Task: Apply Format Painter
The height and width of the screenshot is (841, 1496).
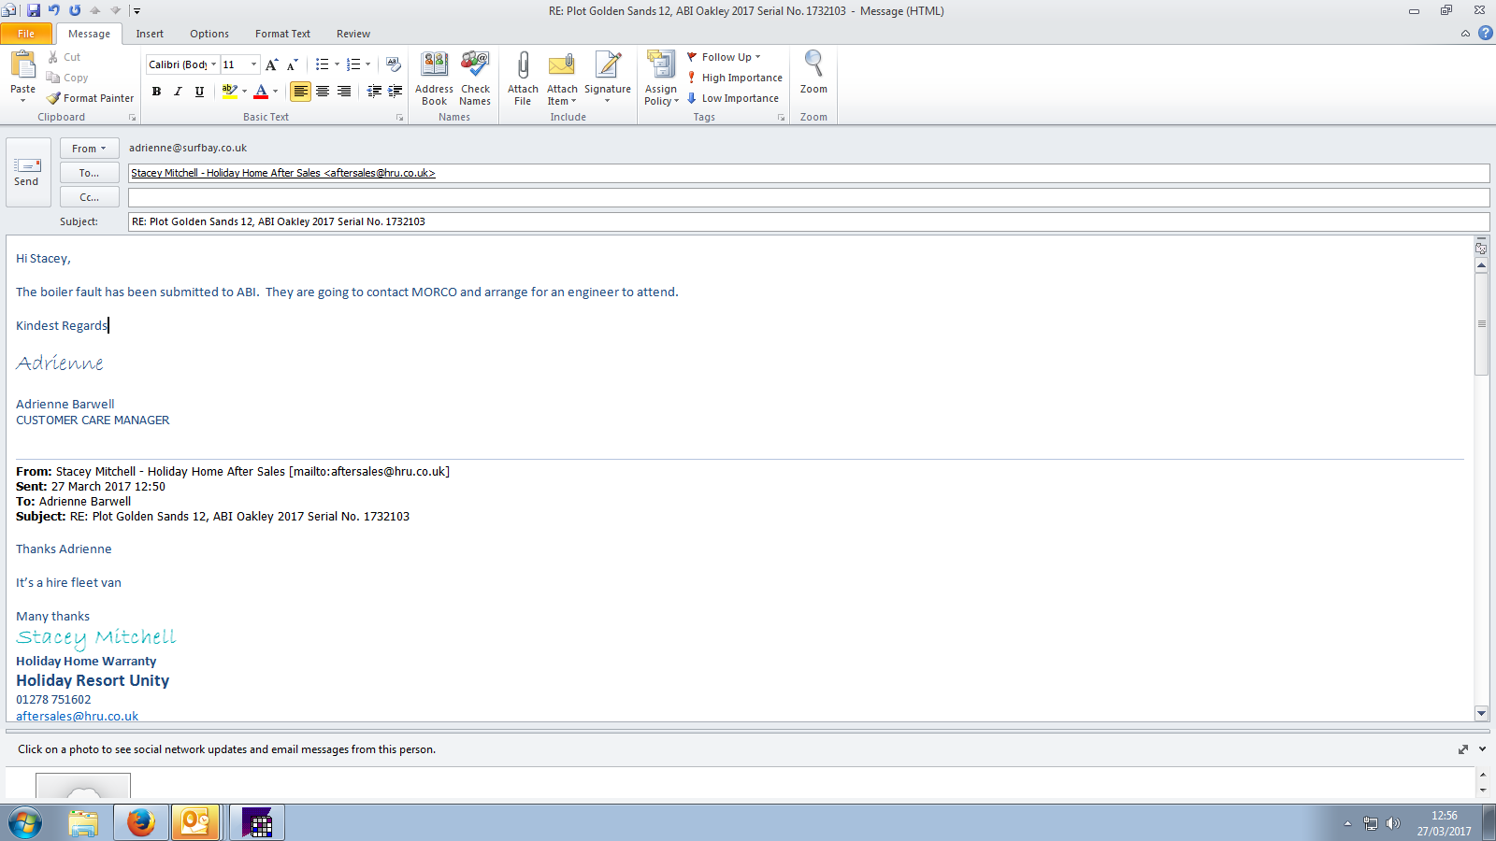Action: (91, 98)
